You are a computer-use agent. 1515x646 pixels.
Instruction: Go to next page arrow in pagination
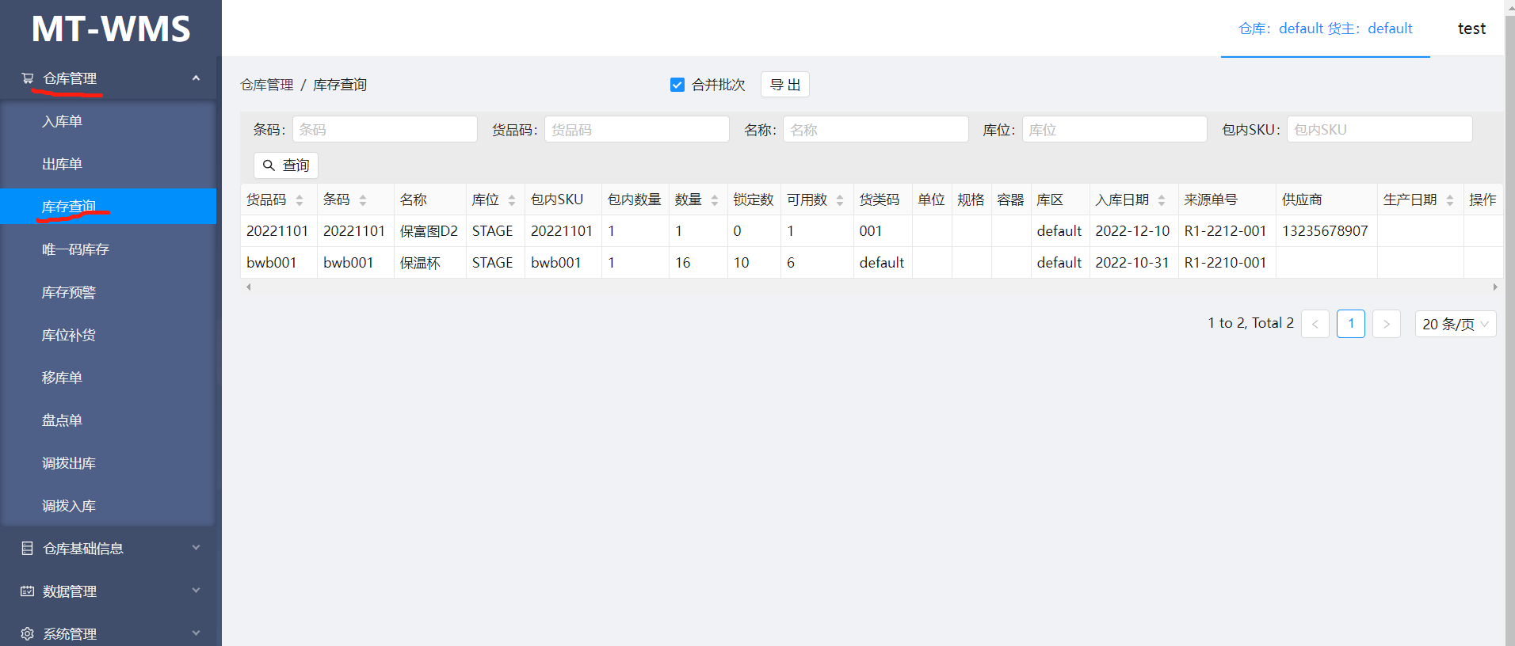click(x=1387, y=324)
